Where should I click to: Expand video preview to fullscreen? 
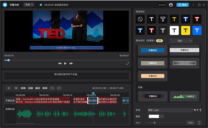tap(128, 64)
